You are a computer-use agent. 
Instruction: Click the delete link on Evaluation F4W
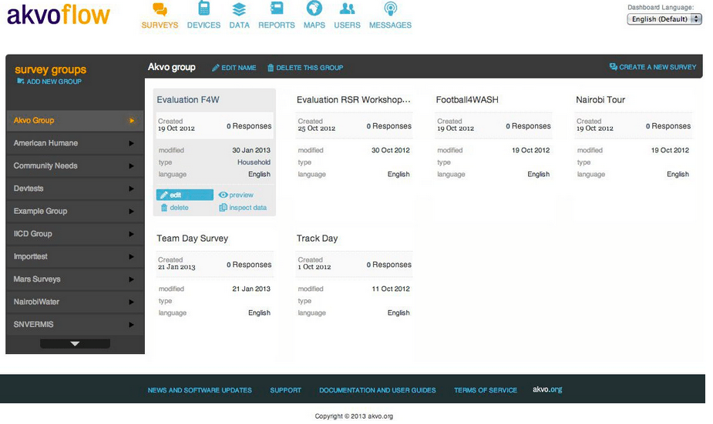coord(179,208)
